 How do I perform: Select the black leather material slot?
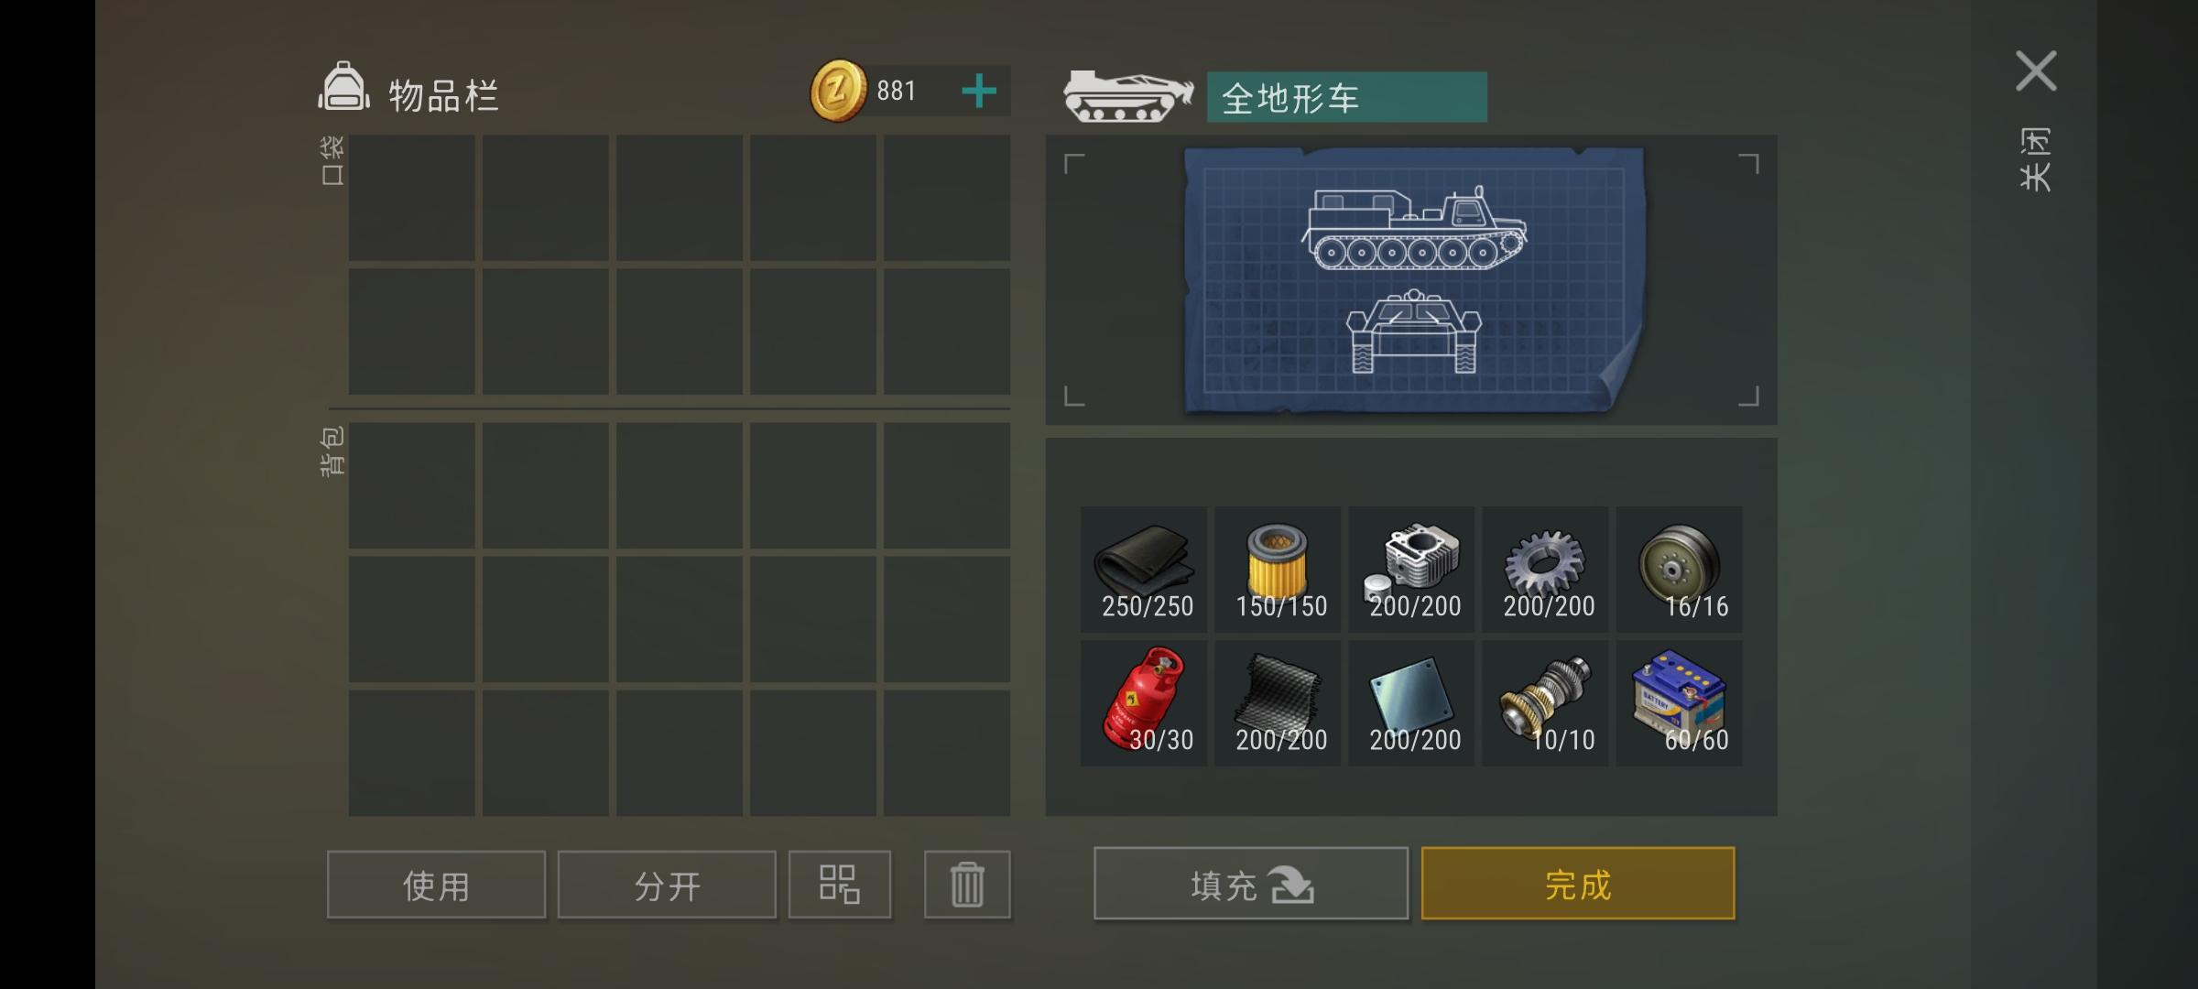[1144, 570]
